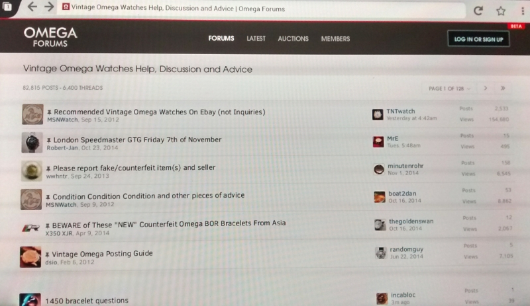
Task: Click the browser forward arrow
Action: click(x=49, y=8)
